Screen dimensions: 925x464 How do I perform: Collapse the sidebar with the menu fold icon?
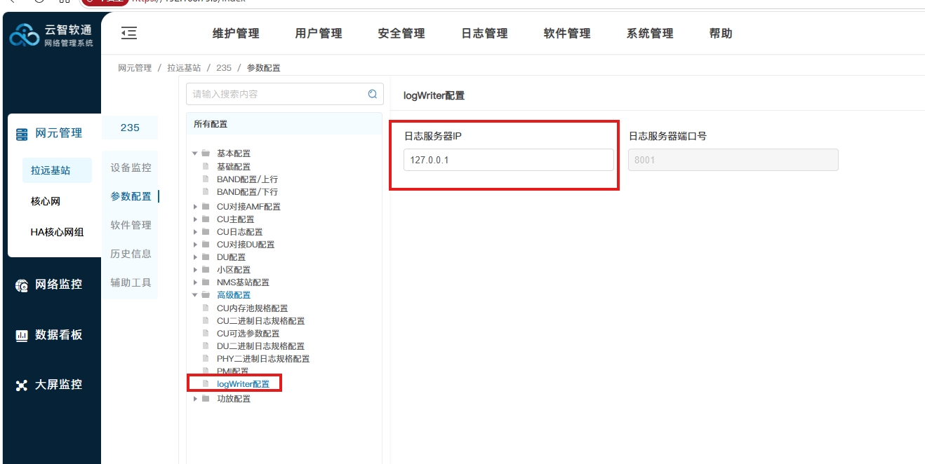[129, 33]
